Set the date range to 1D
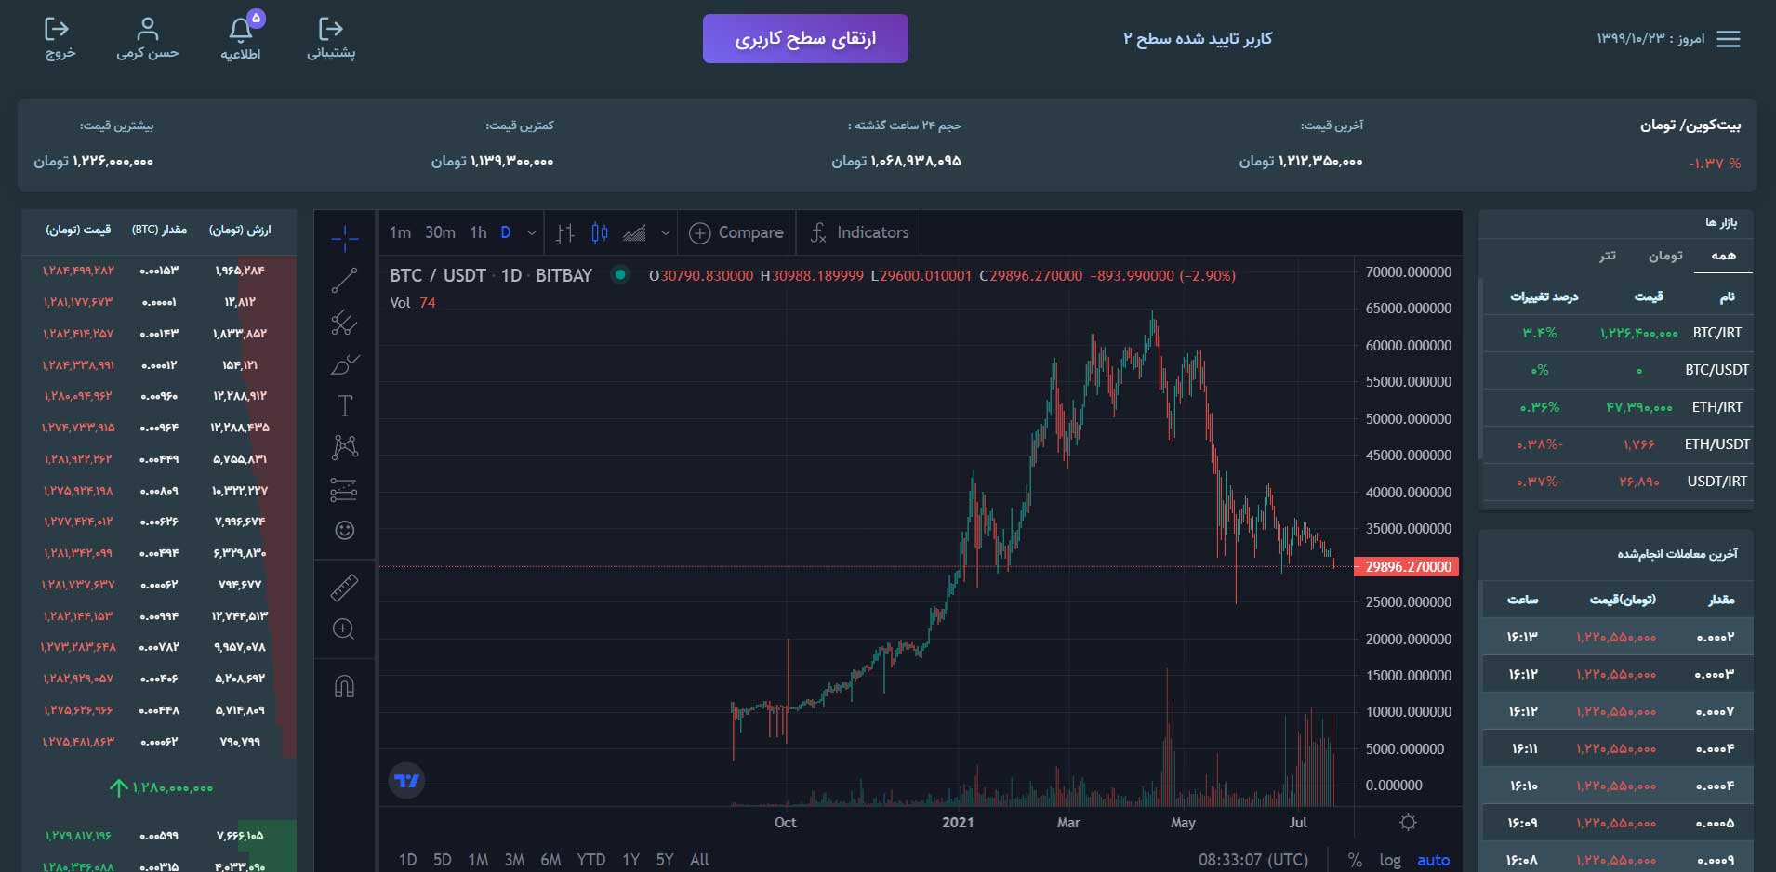Image resolution: width=1776 pixels, height=872 pixels. point(407,860)
